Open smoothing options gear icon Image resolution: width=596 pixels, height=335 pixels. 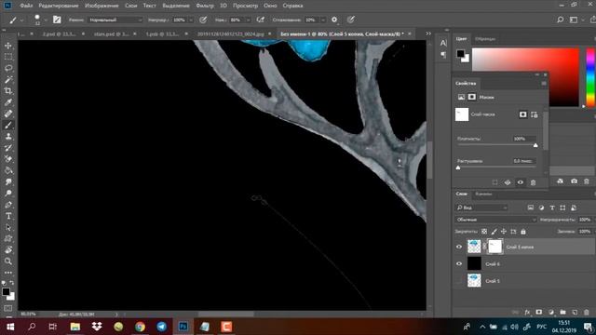coord(334,20)
